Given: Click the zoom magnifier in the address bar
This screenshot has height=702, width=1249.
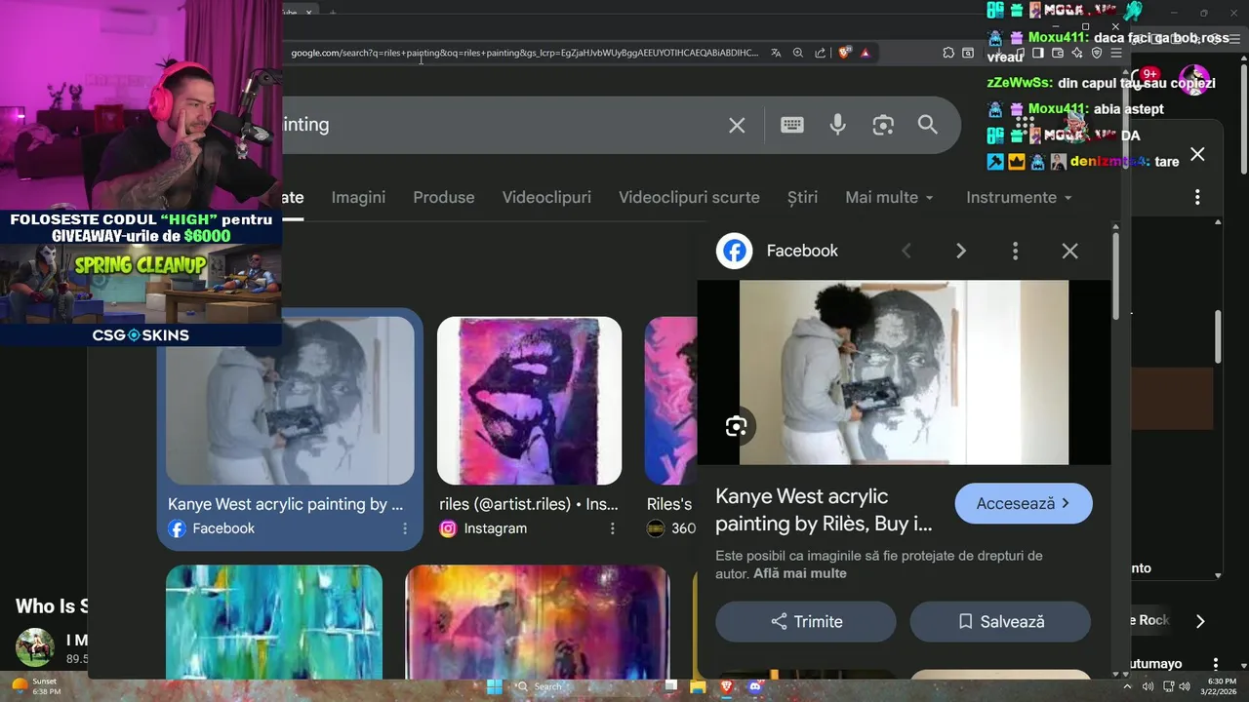Looking at the screenshot, I should (798, 53).
